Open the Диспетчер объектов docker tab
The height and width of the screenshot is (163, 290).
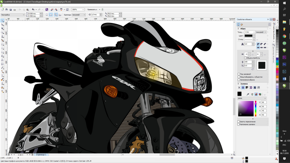[273, 54]
